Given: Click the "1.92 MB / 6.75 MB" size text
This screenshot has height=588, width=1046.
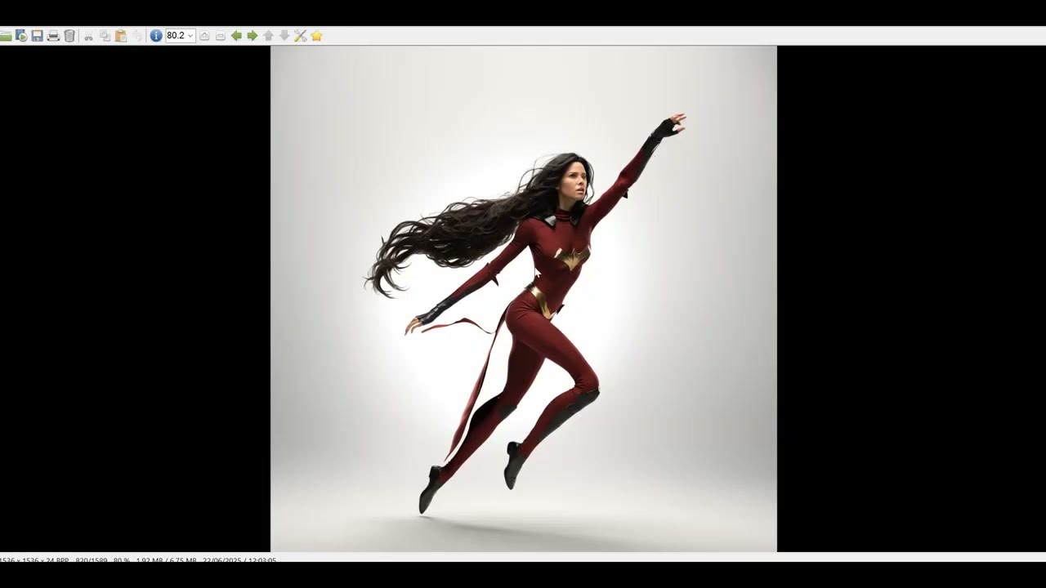Looking at the screenshot, I should click(x=166, y=560).
